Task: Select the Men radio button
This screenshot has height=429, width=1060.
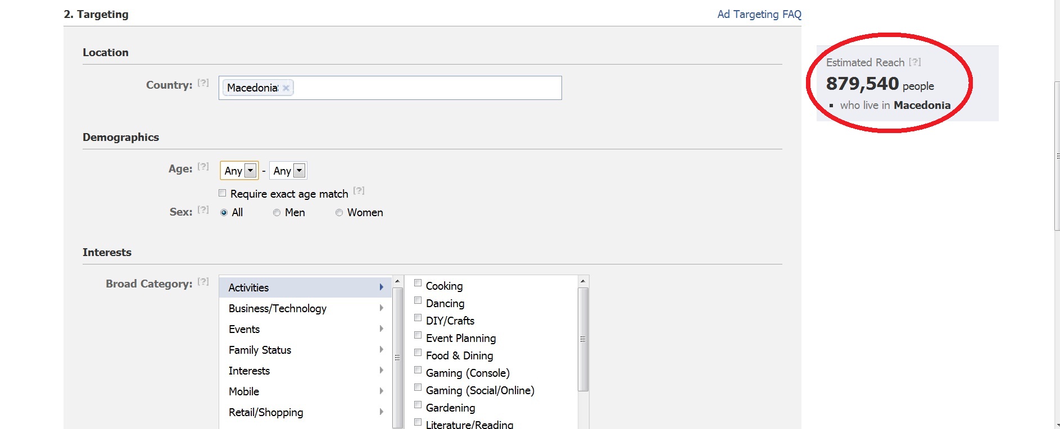Action: point(277,213)
